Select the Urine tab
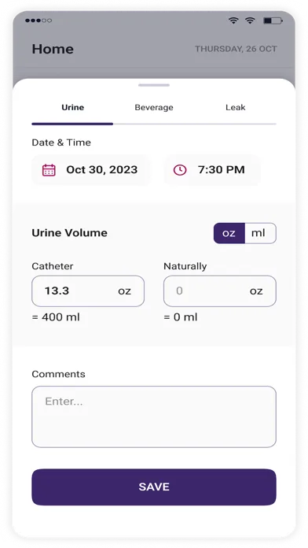The width and height of the screenshot is (308, 548). (x=72, y=107)
